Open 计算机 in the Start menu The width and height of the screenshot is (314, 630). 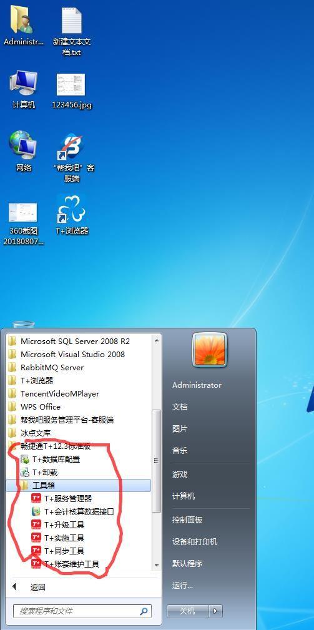pyautogui.click(x=184, y=496)
